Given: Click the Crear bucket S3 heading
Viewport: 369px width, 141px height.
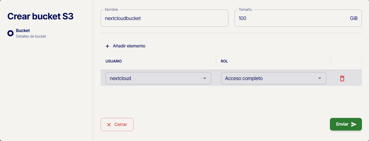Looking at the screenshot, I should tap(40, 16).
